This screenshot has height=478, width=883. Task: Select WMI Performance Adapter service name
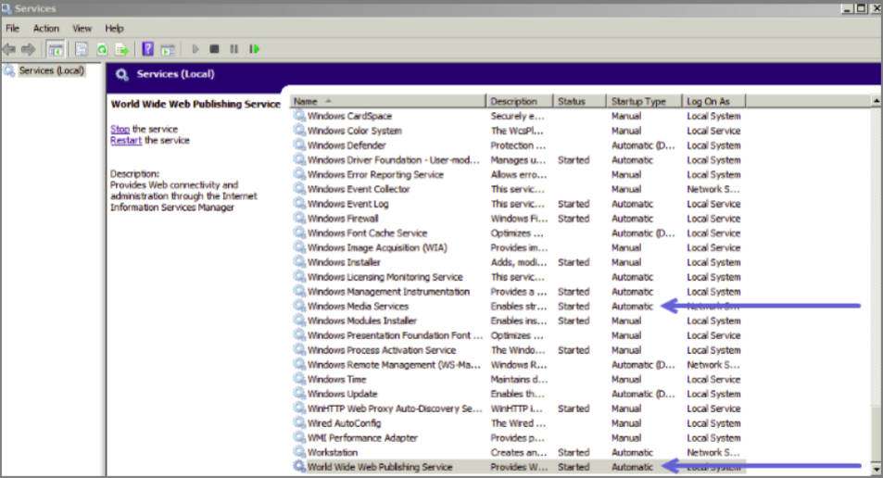[x=362, y=438]
